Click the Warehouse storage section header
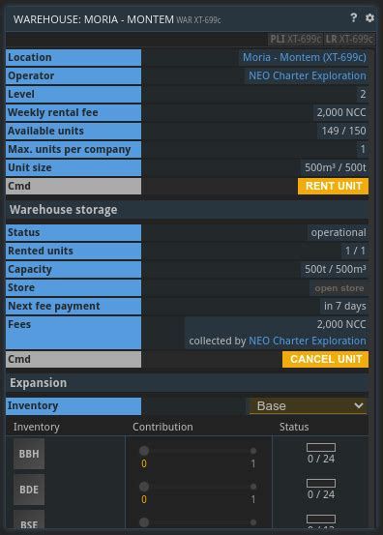The image size is (383, 535). tap(187, 210)
